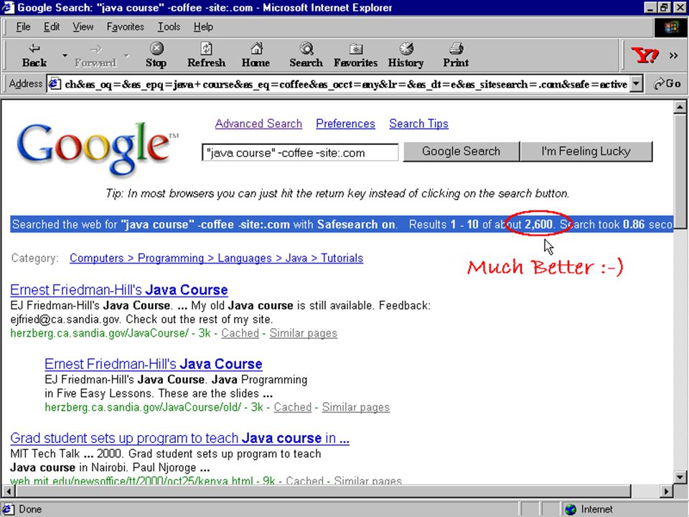
Task: Click the Yahoo Y! toolbar icon
Action: click(x=645, y=55)
